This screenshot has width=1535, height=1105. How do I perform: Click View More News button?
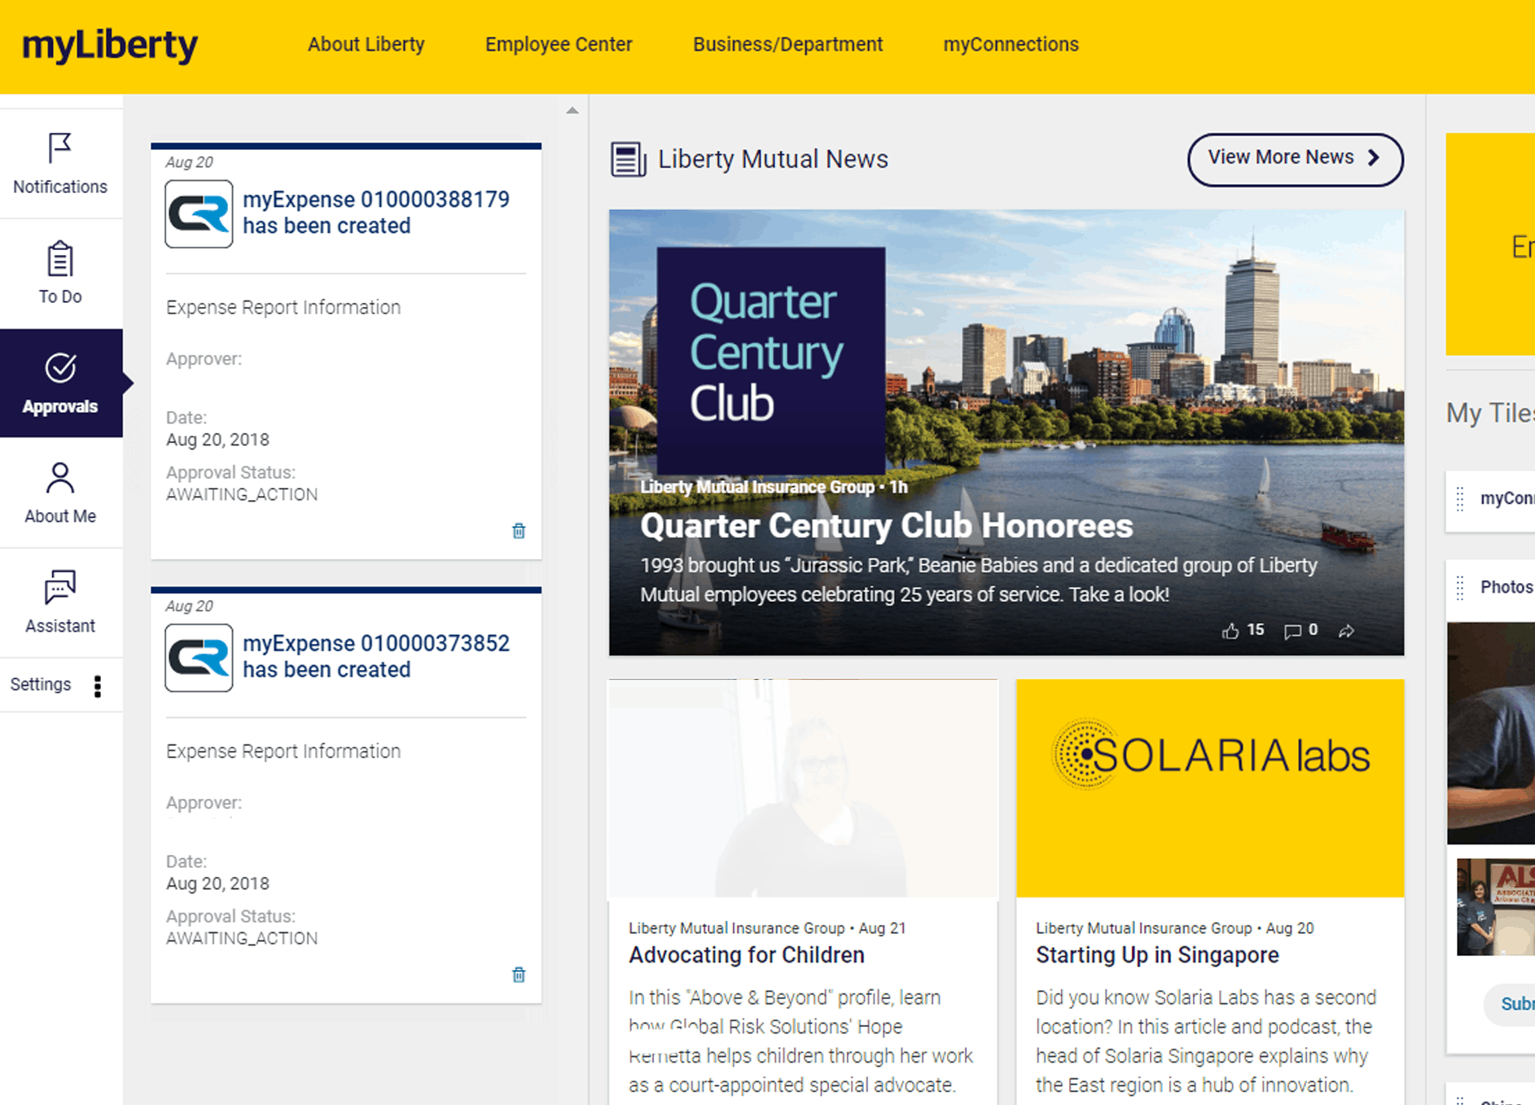point(1295,159)
